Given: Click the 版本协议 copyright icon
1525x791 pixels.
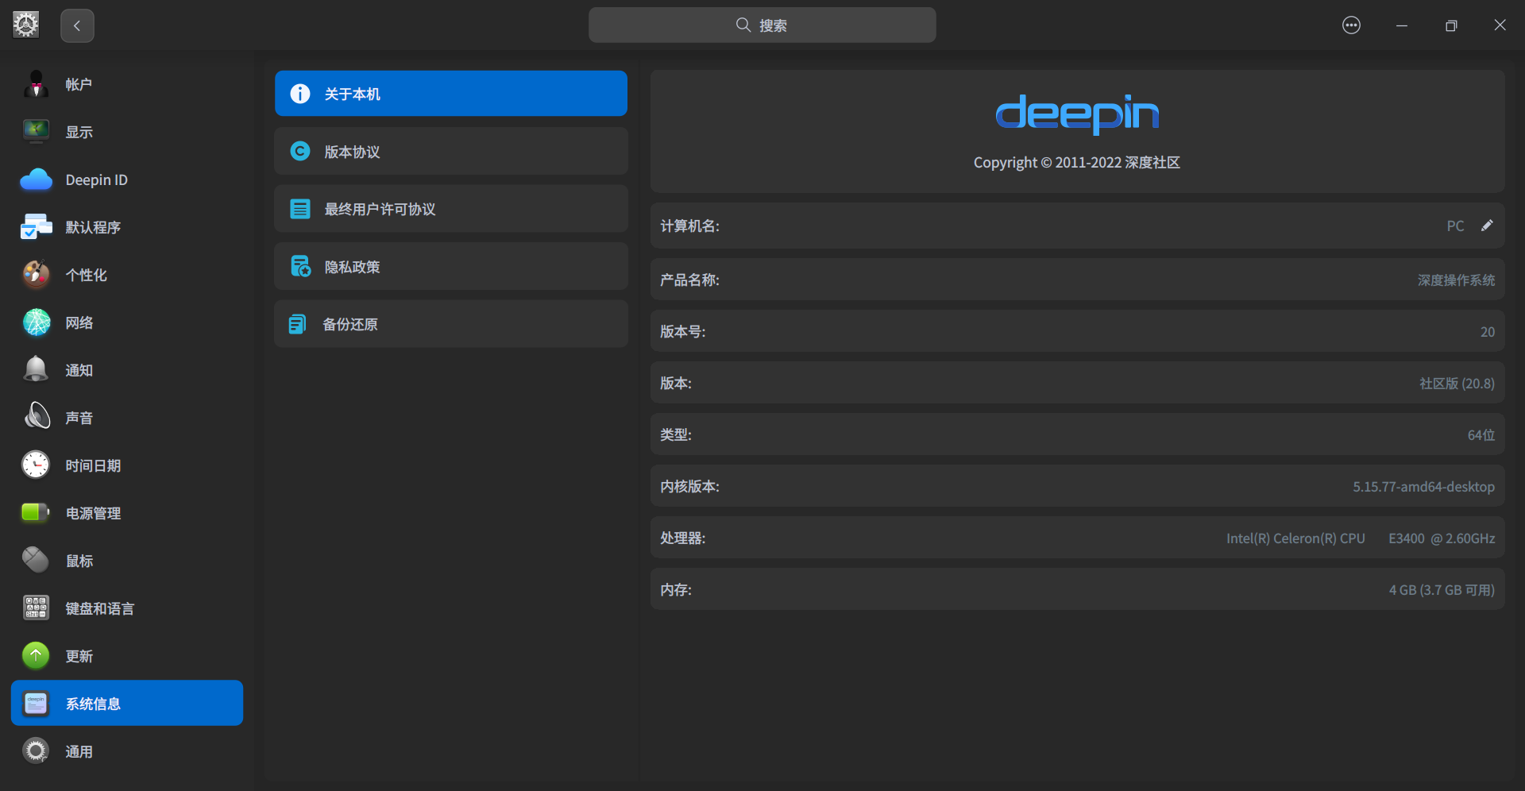Looking at the screenshot, I should pyautogui.click(x=300, y=152).
